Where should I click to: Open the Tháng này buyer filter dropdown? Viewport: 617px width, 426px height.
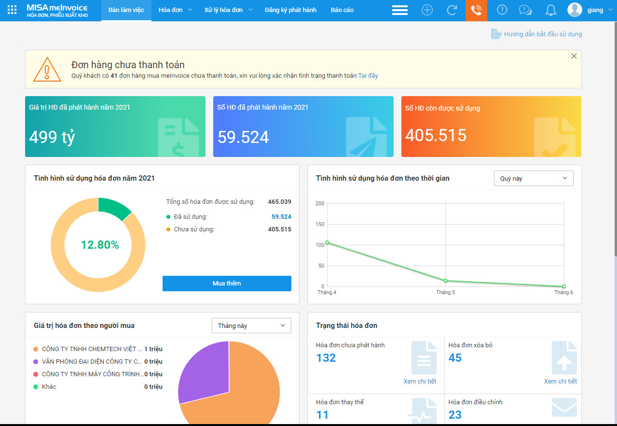(251, 326)
